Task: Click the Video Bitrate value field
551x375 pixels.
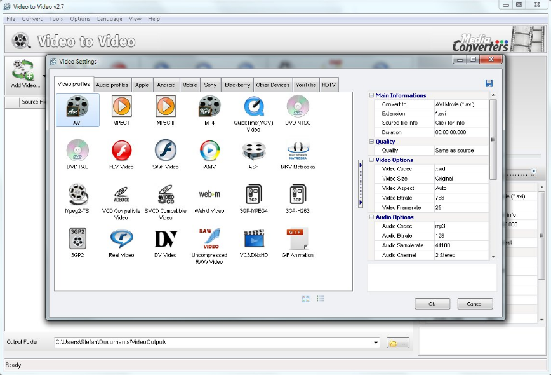Action: [460, 198]
